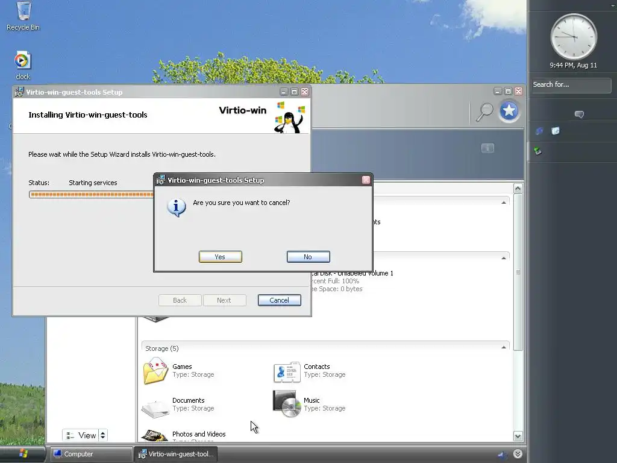Open the Games storage item

[x=180, y=371]
